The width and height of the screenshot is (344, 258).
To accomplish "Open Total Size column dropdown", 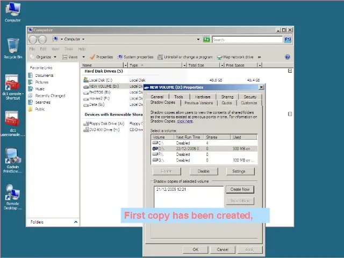I will (222, 65).
